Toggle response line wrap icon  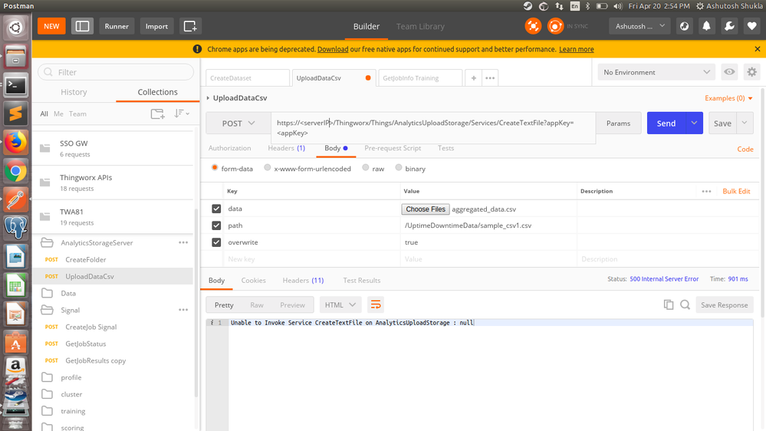pyautogui.click(x=376, y=305)
